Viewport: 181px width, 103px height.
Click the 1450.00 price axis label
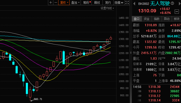(124, 18)
